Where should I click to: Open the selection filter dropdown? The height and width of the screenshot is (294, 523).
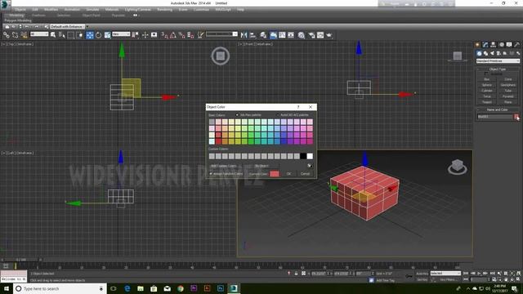(39, 34)
